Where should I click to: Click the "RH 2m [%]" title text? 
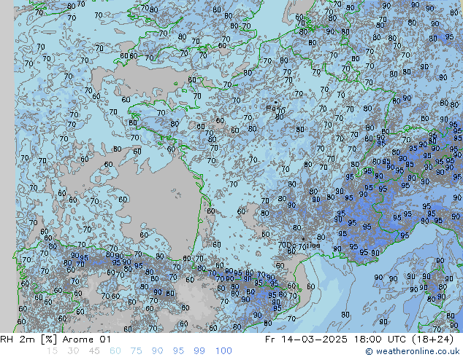tap(28, 340)
